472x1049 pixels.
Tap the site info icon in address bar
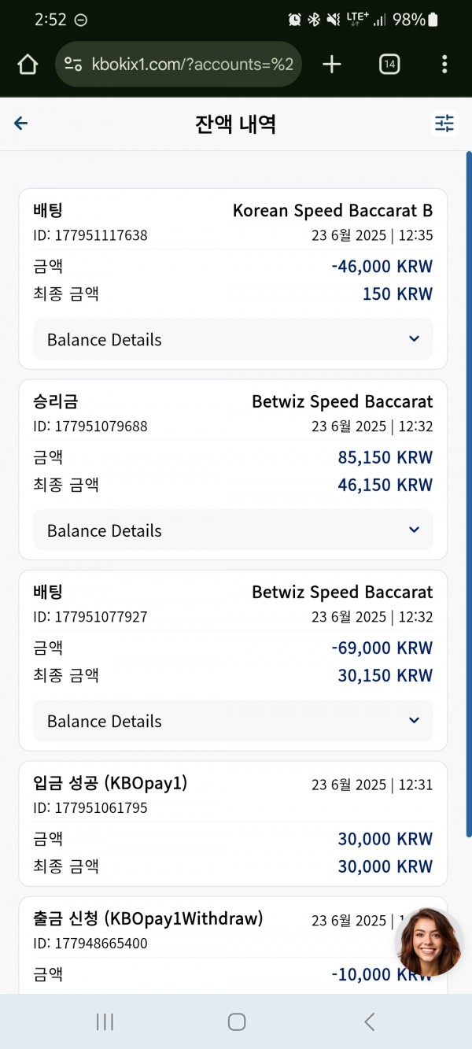tap(73, 65)
